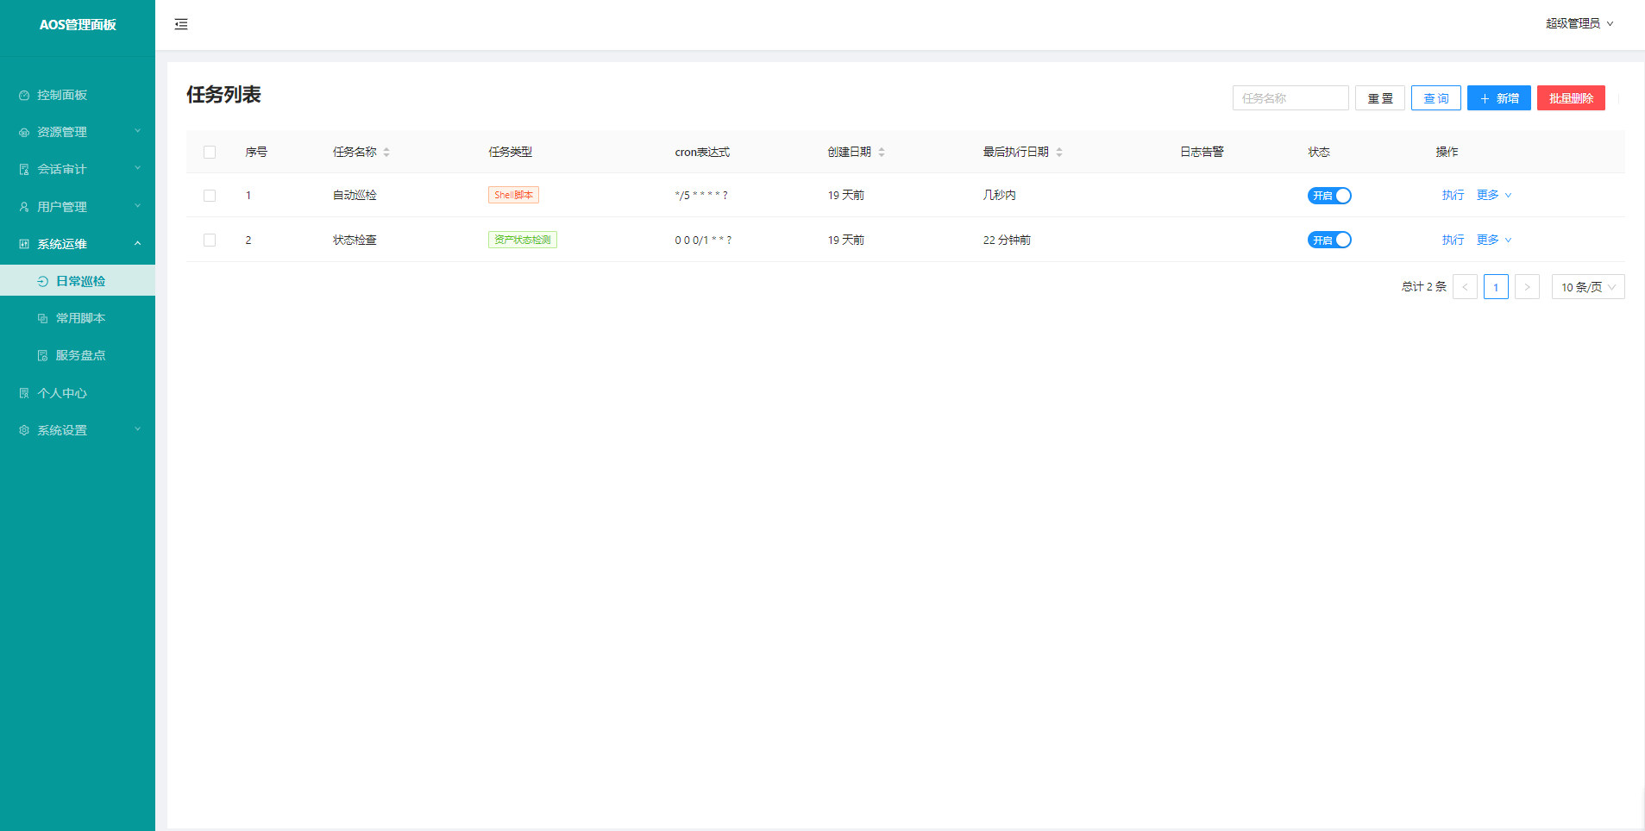The image size is (1645, 831).
Task: Sort by 创建日期 column sort icon
Action: (x=882, y=153)
